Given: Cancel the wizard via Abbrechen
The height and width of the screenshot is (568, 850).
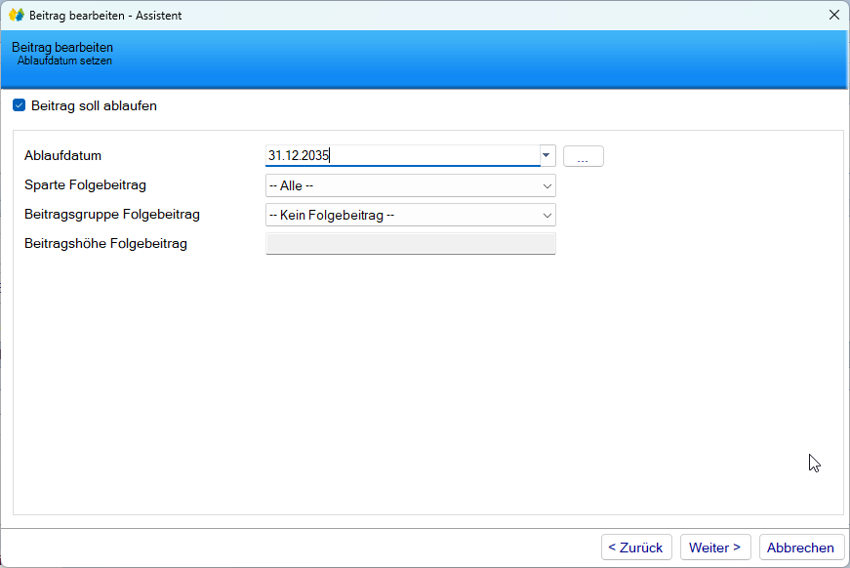Looking at the screenshot, I should pyautogui.click(x=800, y=548).
